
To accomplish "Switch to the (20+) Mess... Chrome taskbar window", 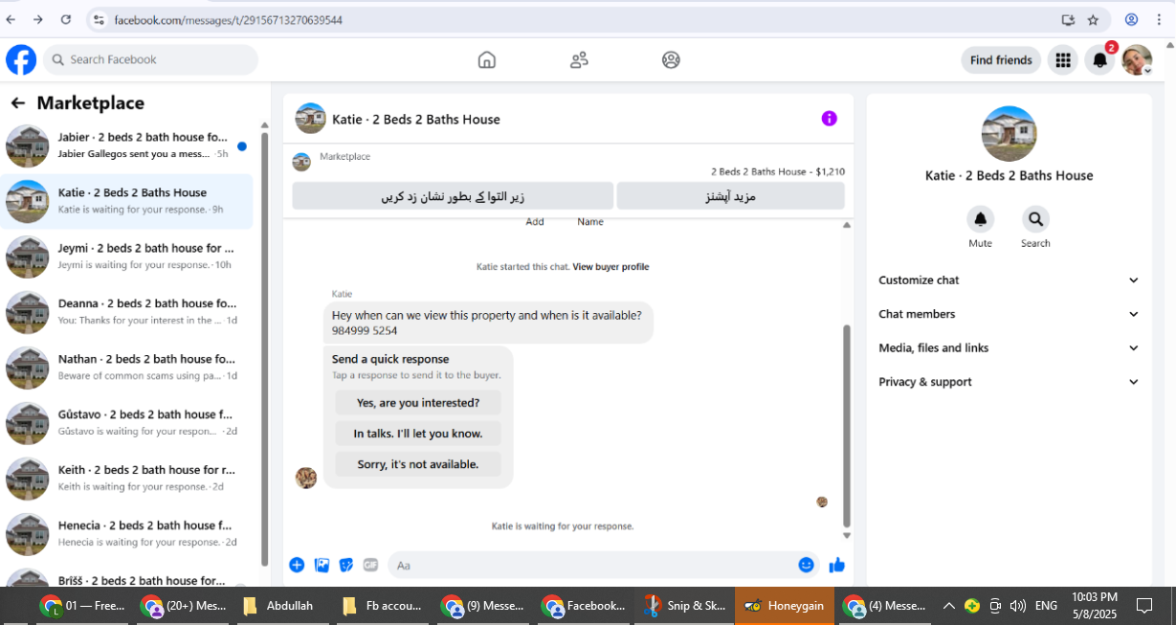I will [x=184, y=606].
